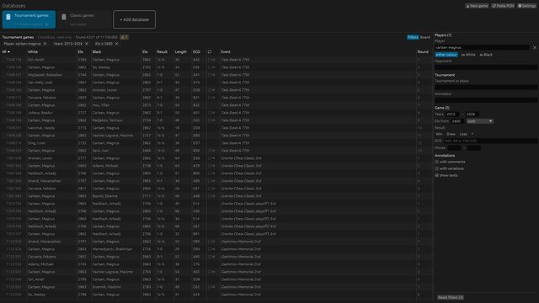The height and width of the screenshot is (303, 539).
Task: Sort by the Nr column header
Action: tap(6, 52)
